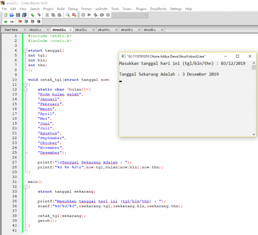Switch to the struct5.c tab
Screen dimensions: 258x235
tap(127, 30)
